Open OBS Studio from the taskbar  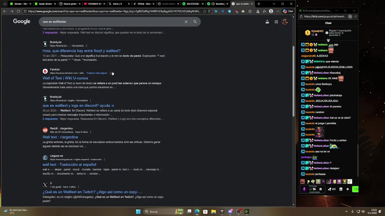click(239, 211)
